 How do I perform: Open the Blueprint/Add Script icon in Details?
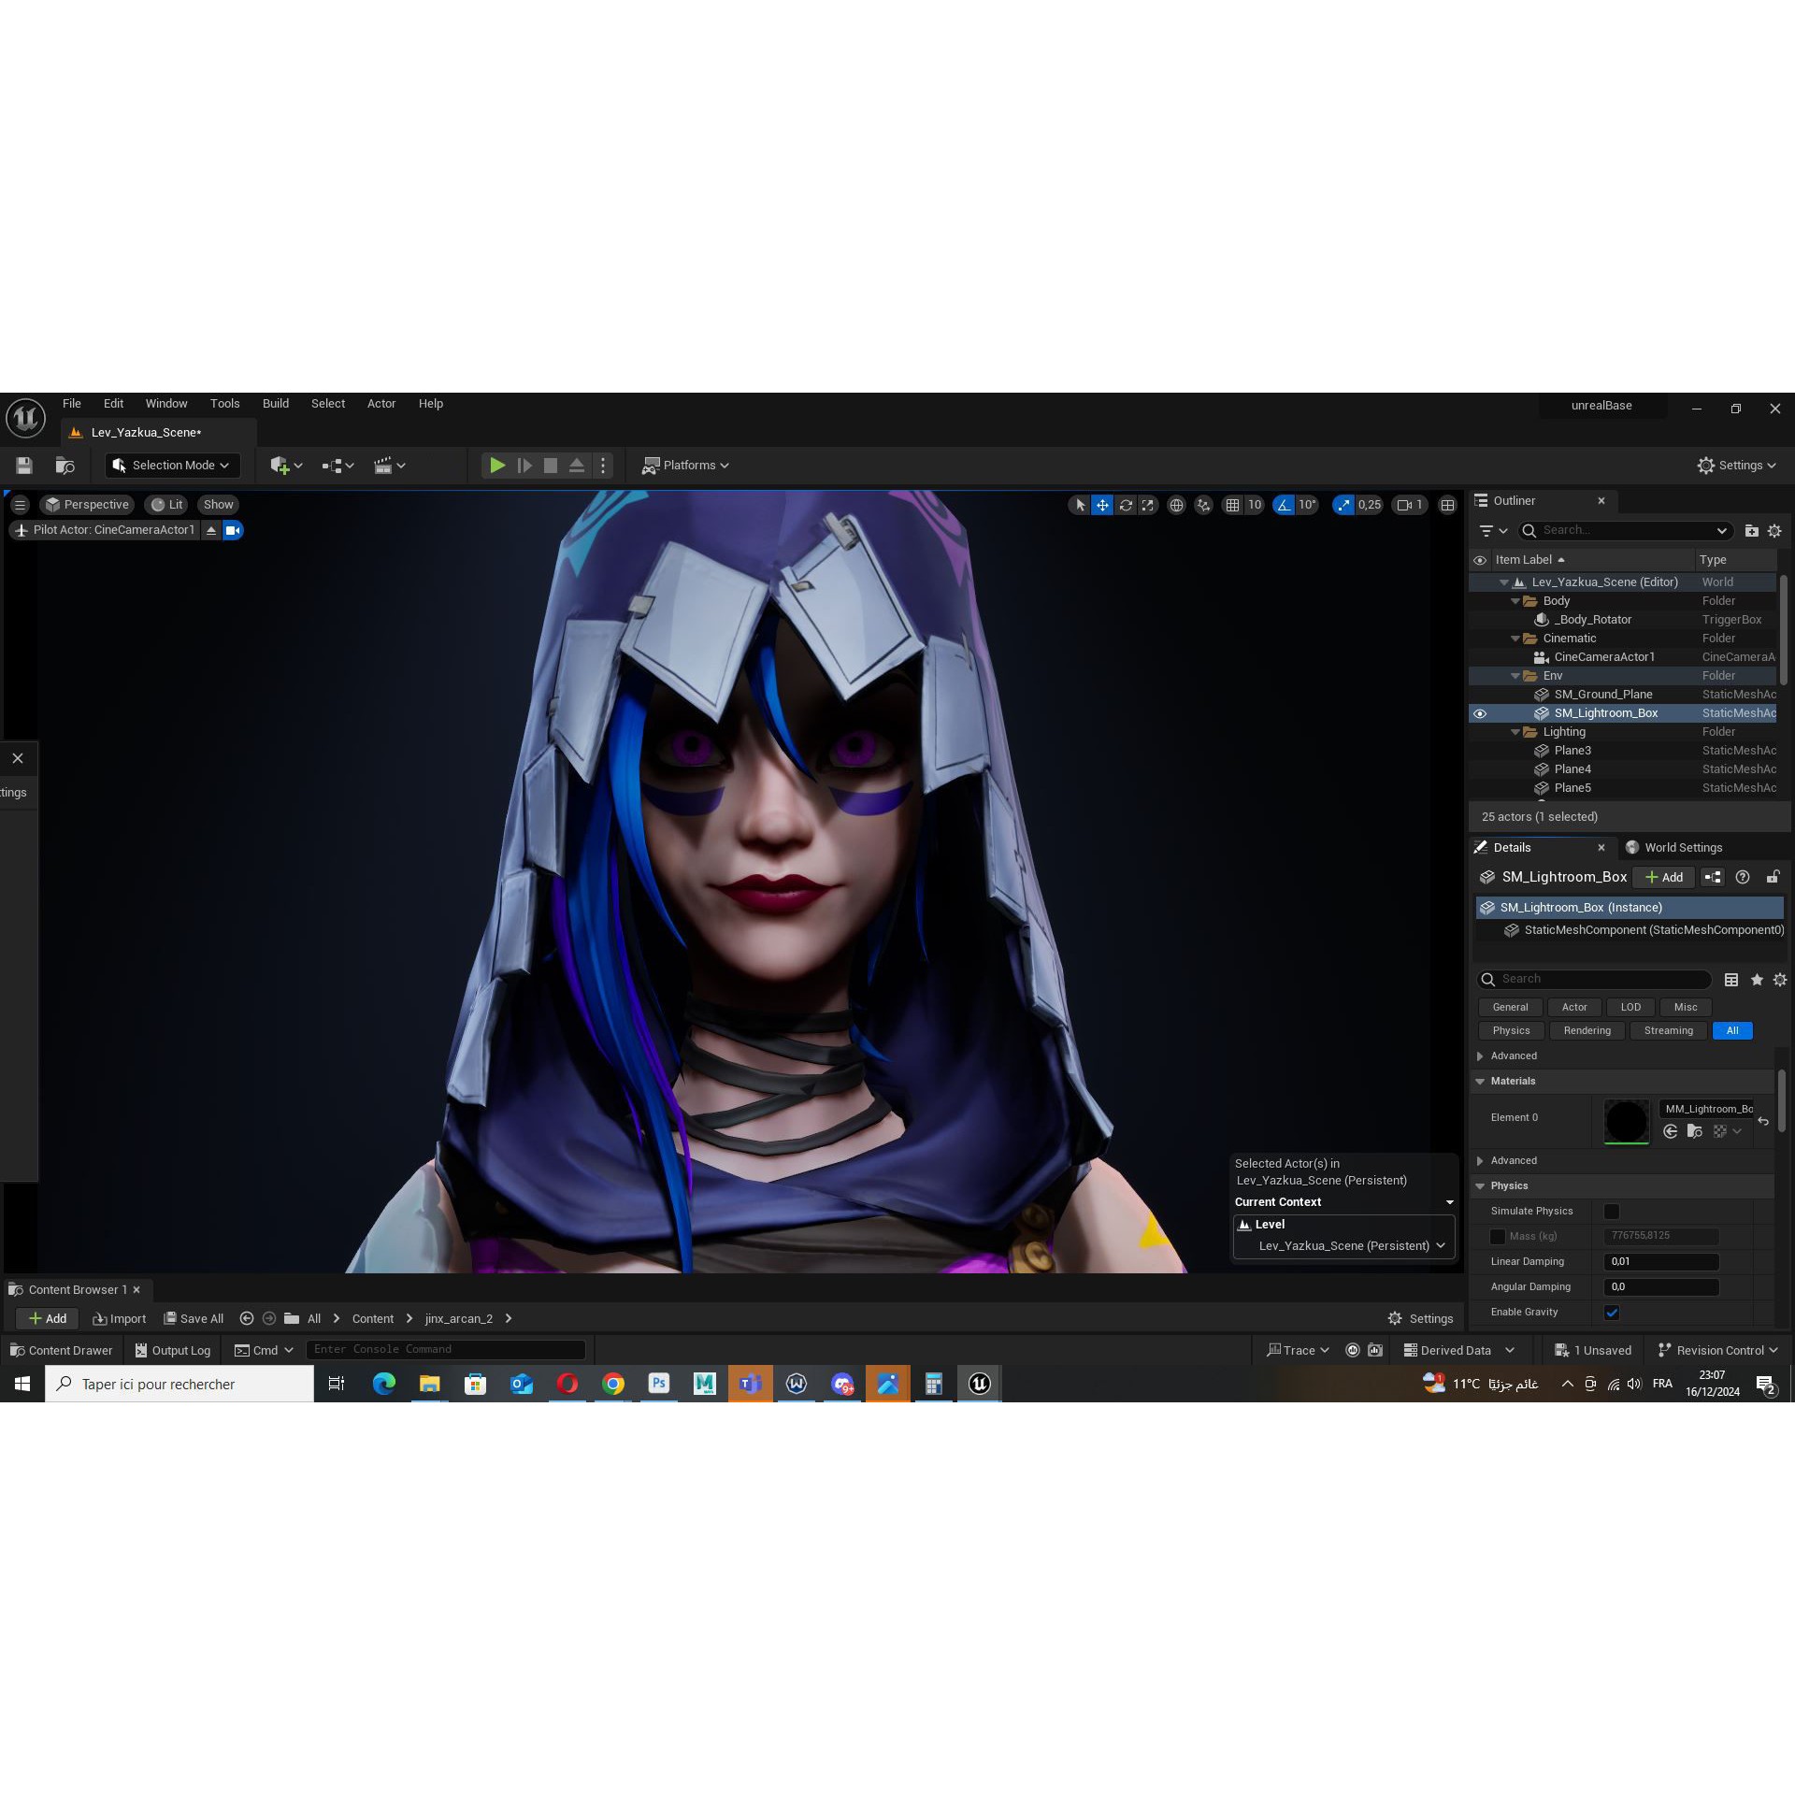(1712, 877)
